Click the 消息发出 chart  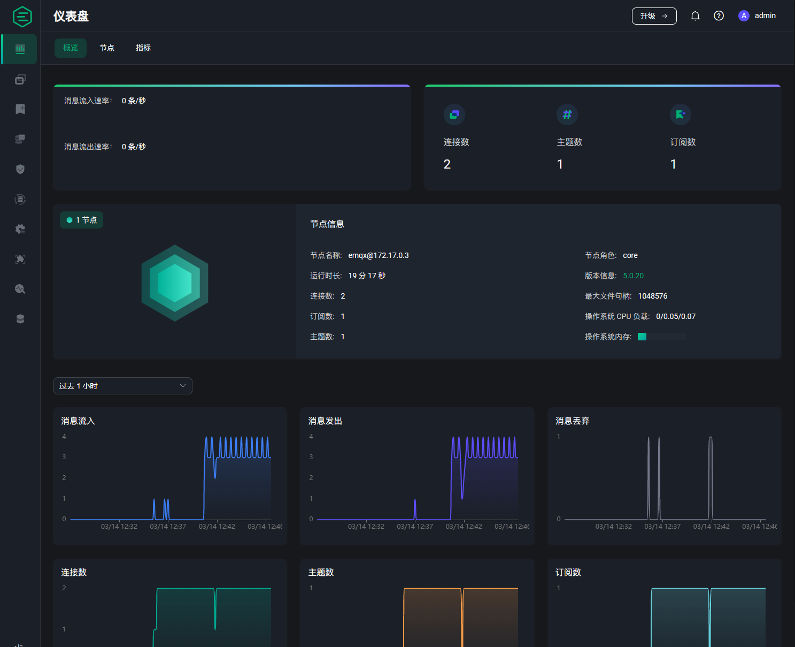coord(417,476)
